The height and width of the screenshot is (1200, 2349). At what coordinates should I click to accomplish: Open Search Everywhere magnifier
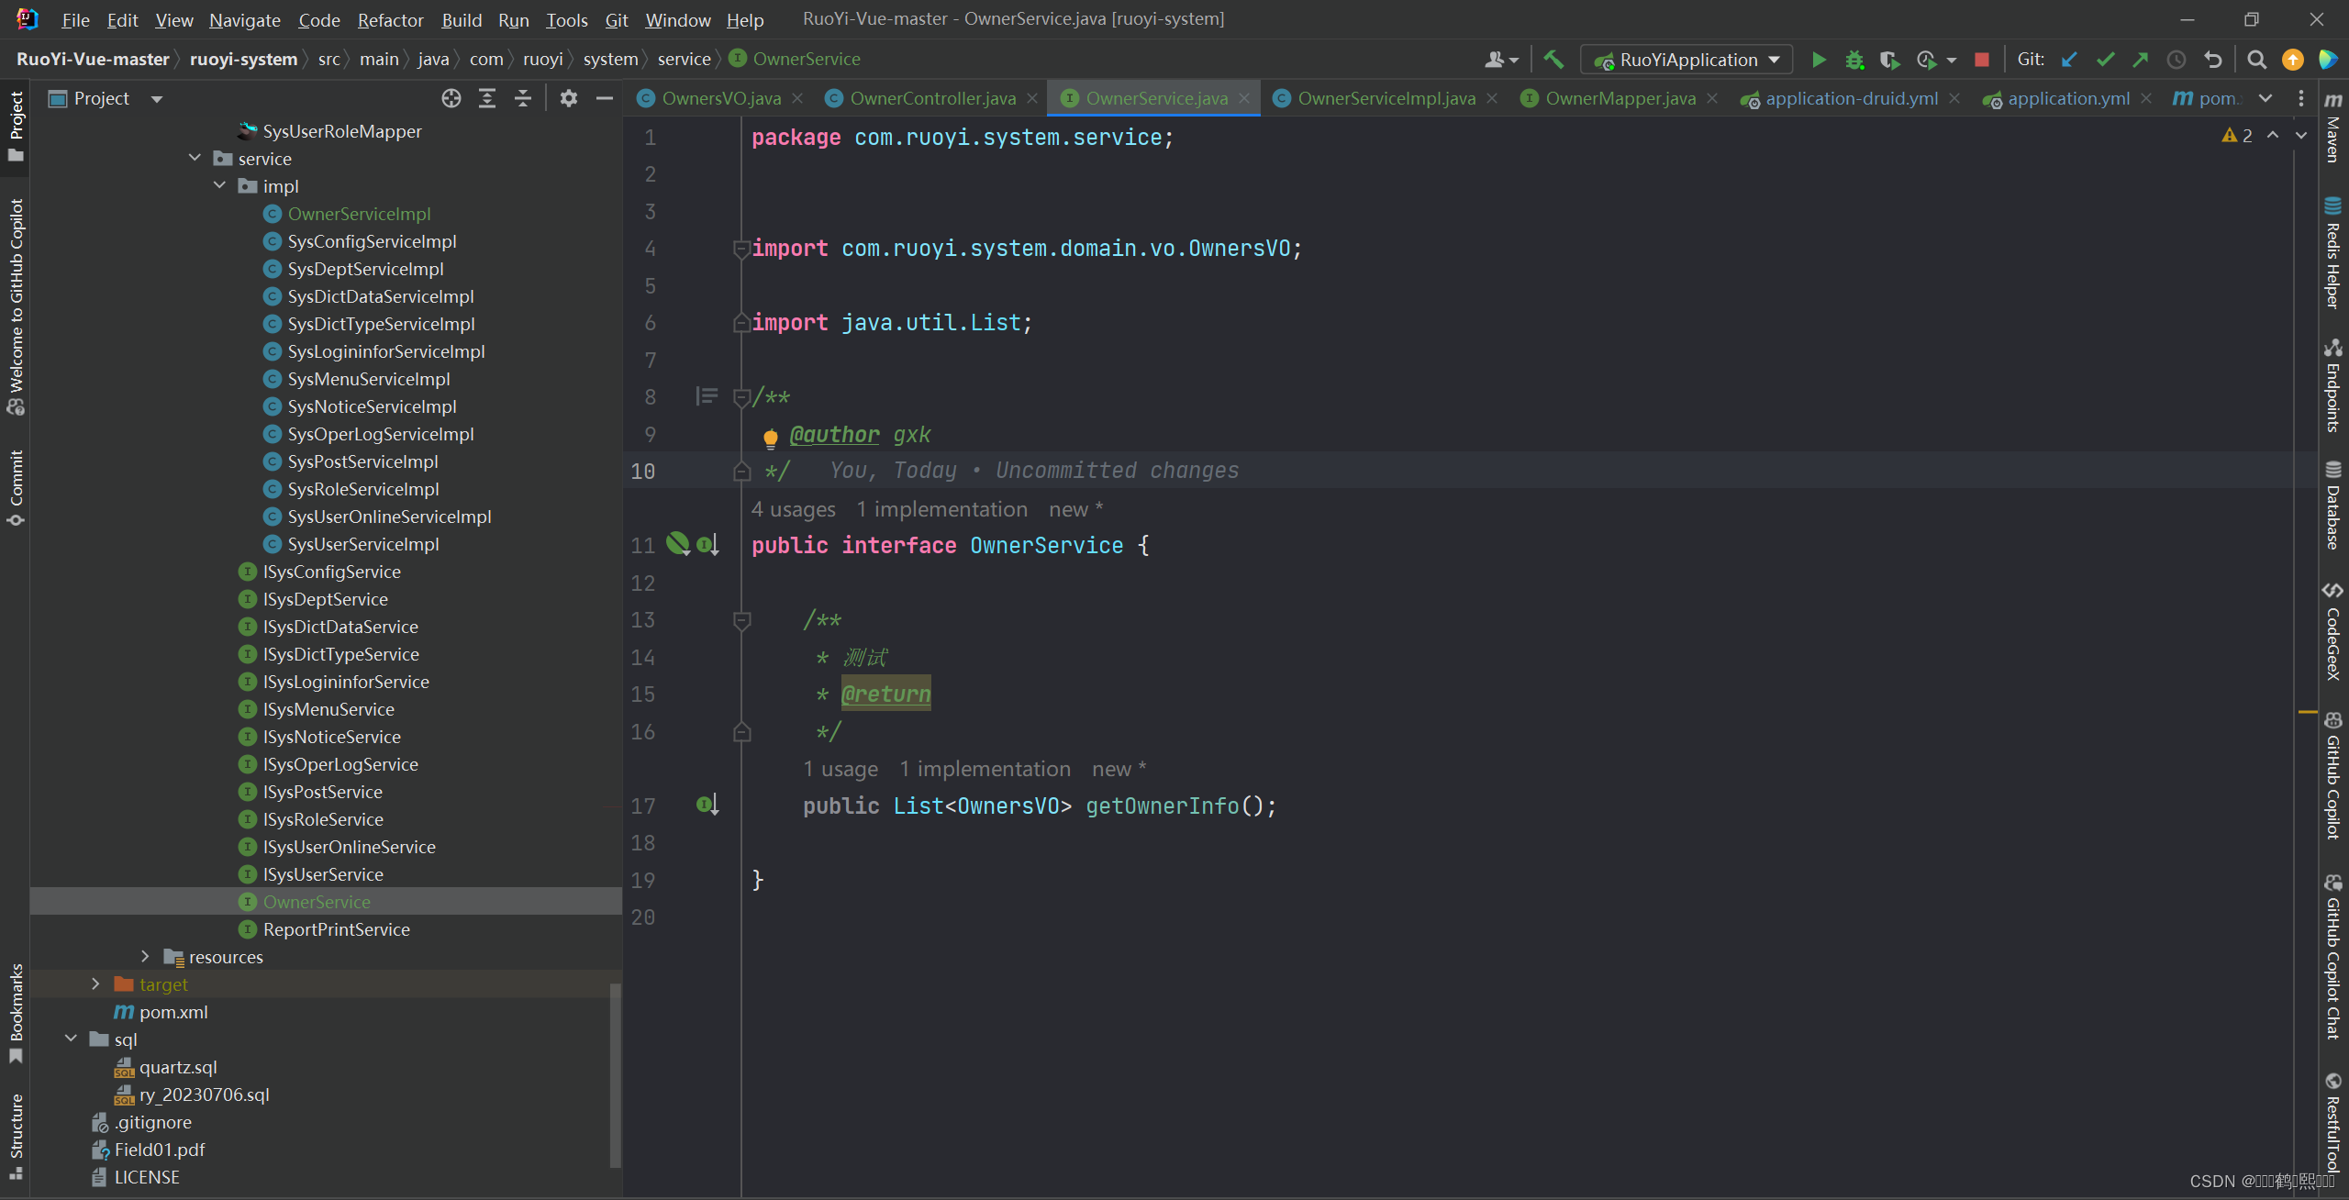tap(2257, 60)
